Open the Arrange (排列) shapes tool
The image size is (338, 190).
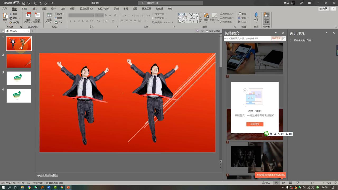coord(206,17)
